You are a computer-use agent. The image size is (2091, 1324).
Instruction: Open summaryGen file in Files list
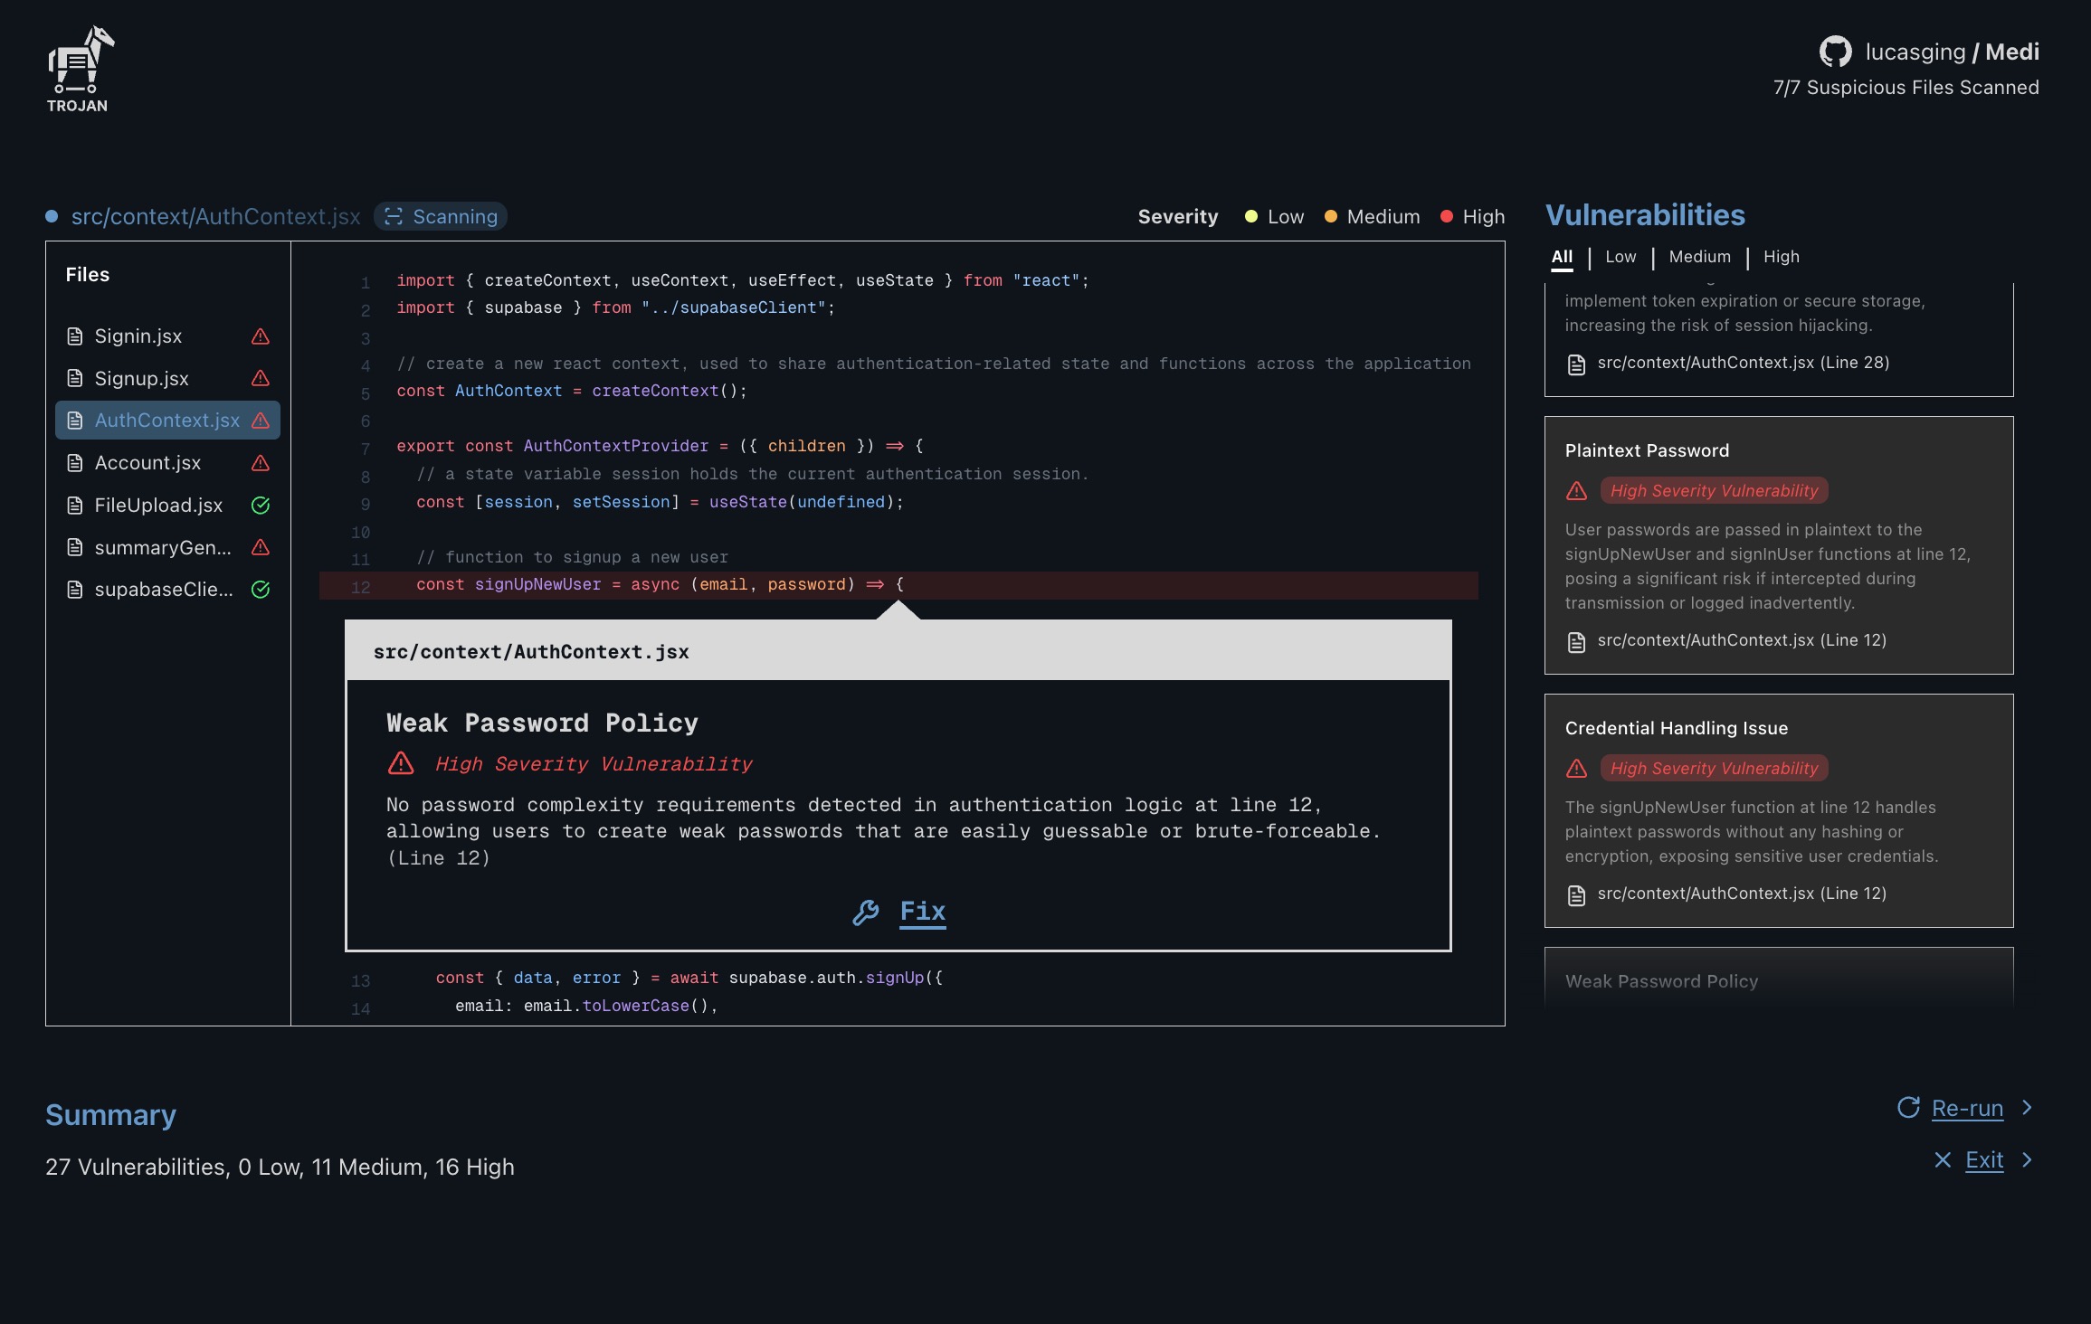tap(163, 548)
